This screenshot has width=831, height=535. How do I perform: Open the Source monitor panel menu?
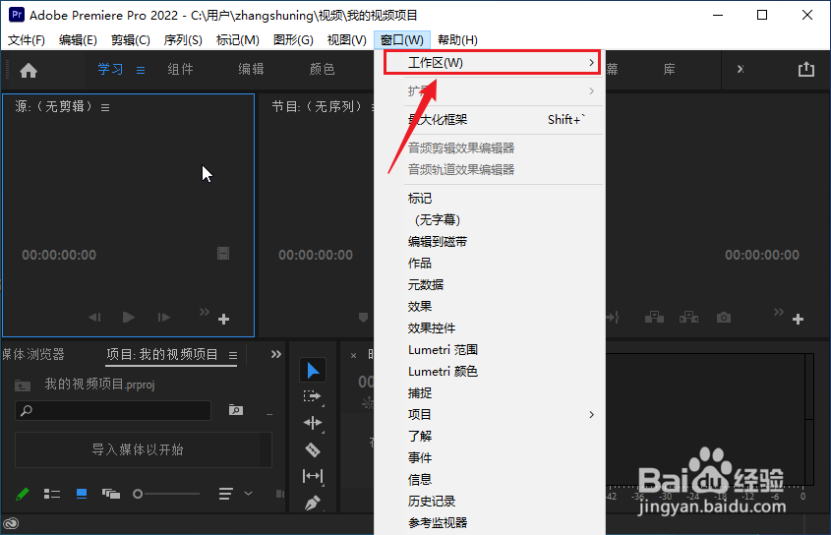point(105,107)
